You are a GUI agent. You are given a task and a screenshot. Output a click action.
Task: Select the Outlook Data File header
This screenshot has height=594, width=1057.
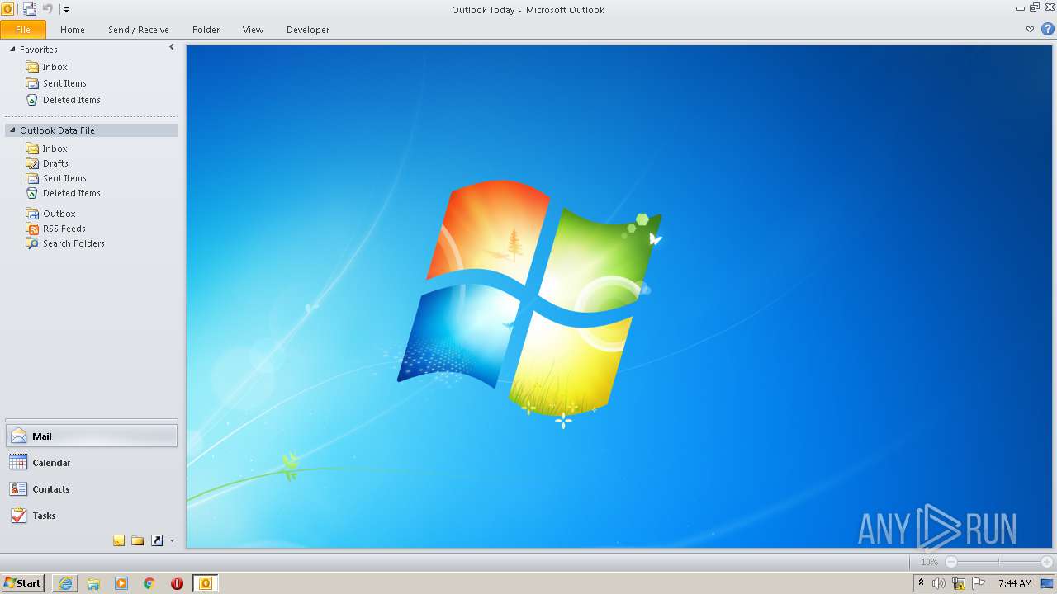[92, 130]
